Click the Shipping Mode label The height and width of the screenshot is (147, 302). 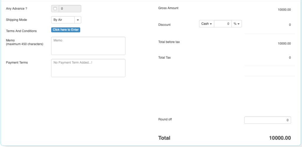17,20
